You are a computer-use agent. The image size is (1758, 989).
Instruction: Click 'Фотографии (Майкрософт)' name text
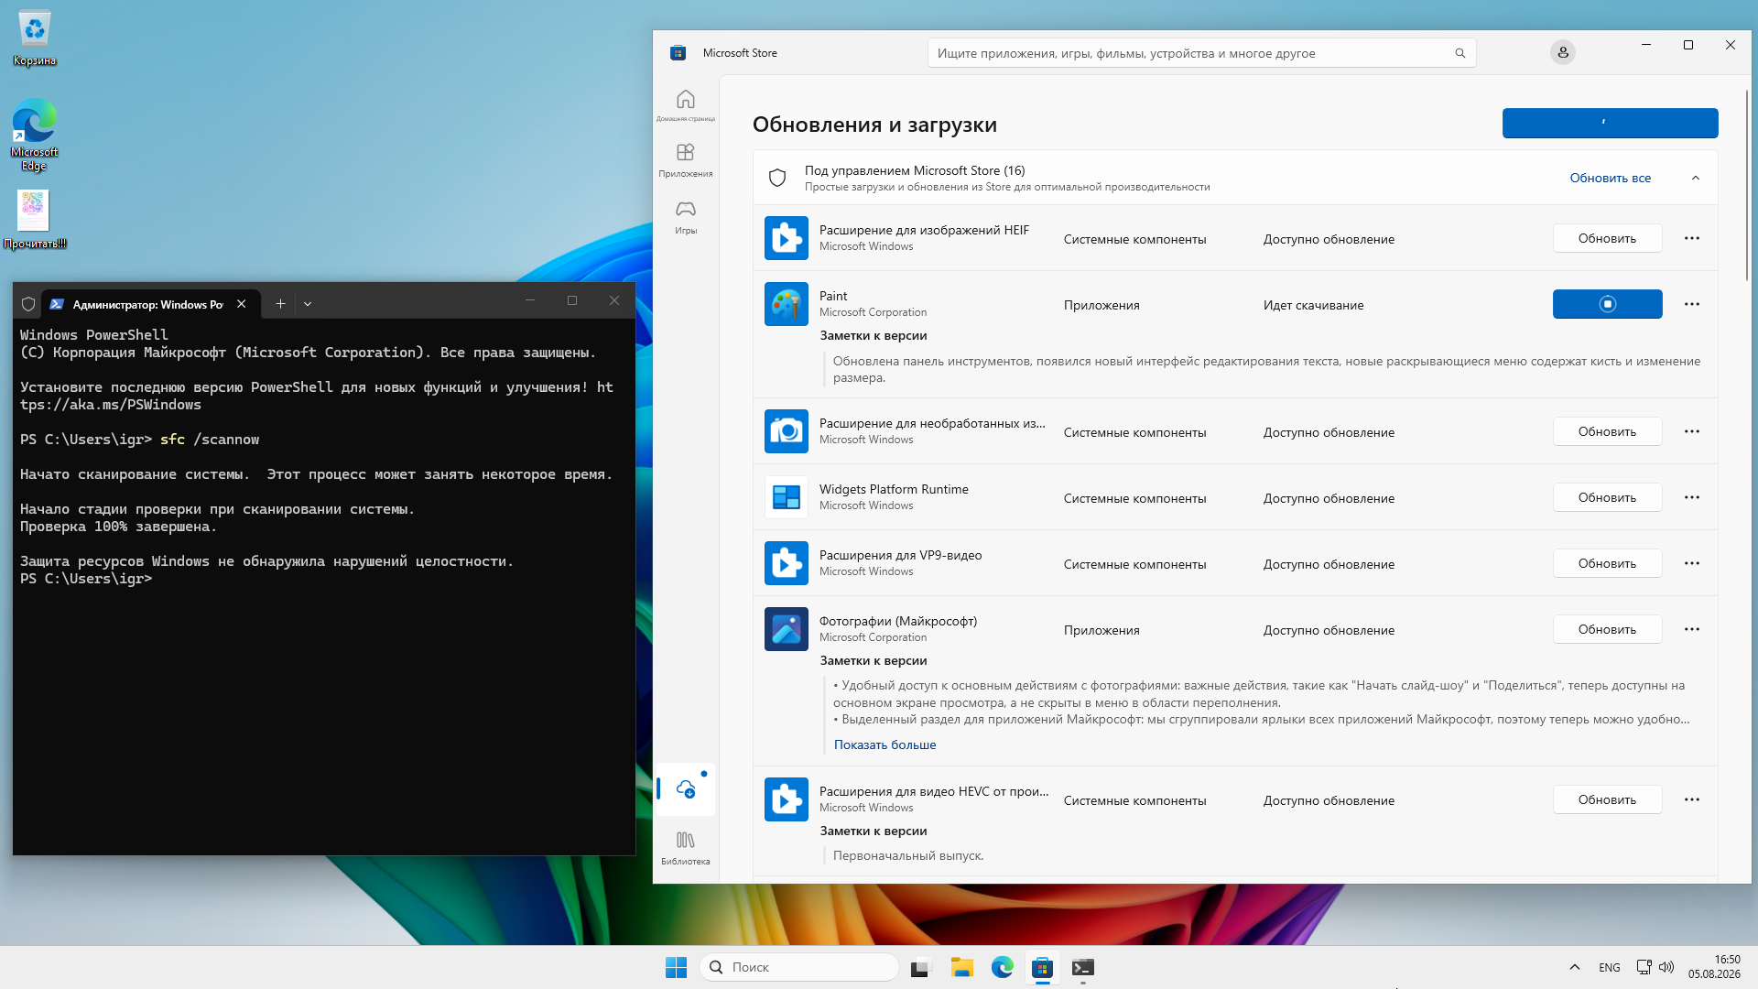point(898,621)
